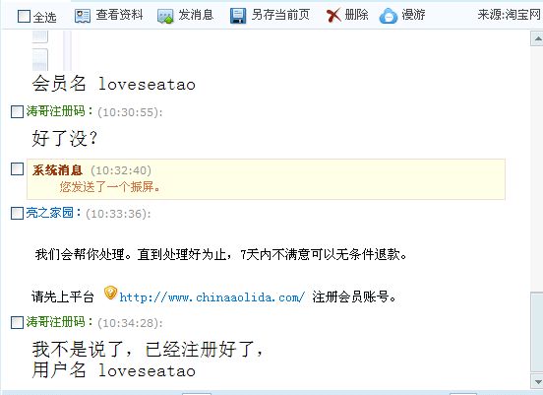543x395 pixels.
Task: Click the vertical scrollbar thumb
Action: coord(537,333)
